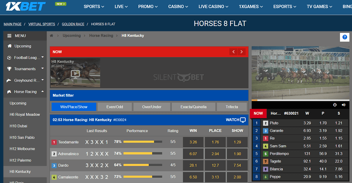Toggle the video player power icon
The height and width of the screenshot is (183, 352).
(335, 105)
